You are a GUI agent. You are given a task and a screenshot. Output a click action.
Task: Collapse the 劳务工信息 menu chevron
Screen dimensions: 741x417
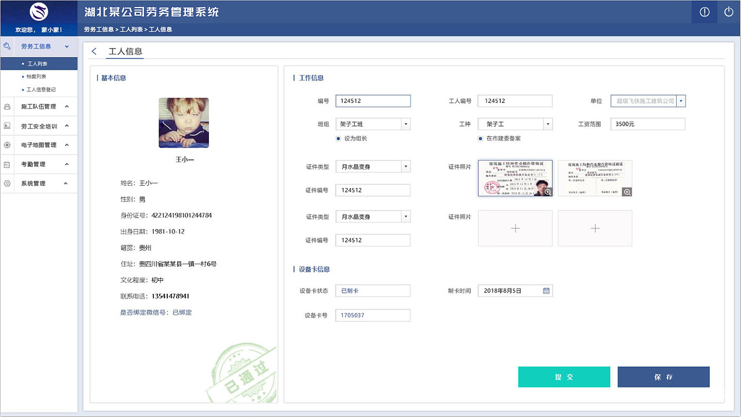(67, 46)
